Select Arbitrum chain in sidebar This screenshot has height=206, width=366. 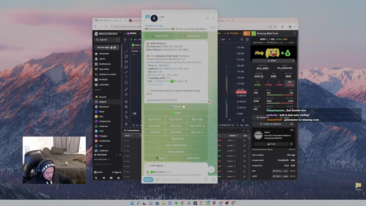104,150
